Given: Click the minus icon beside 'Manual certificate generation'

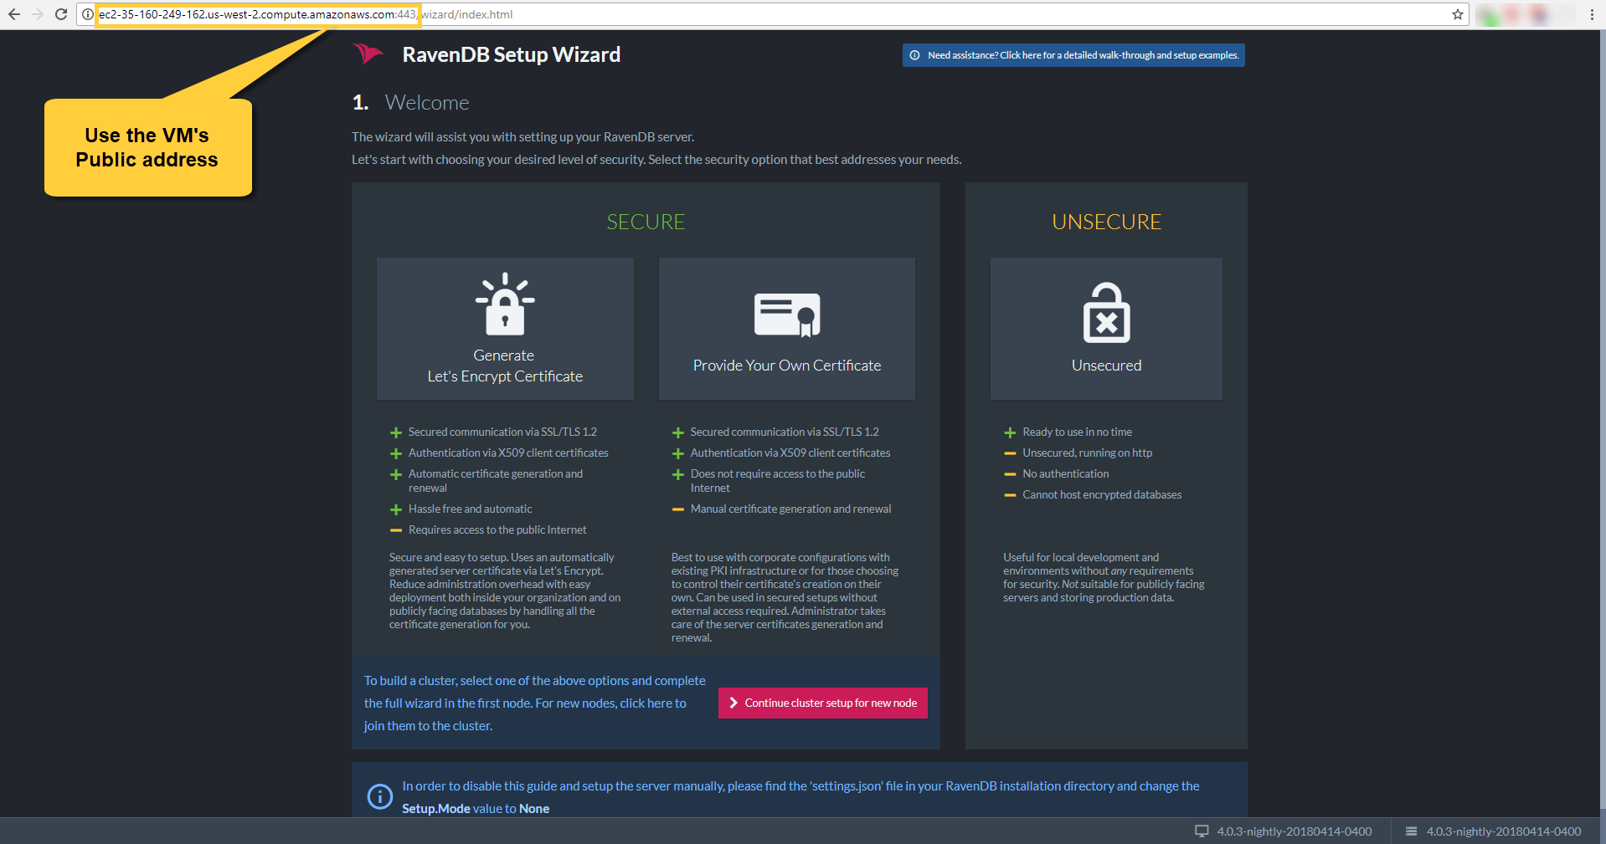Looking at the screenshot, I should tap(678, 509).
